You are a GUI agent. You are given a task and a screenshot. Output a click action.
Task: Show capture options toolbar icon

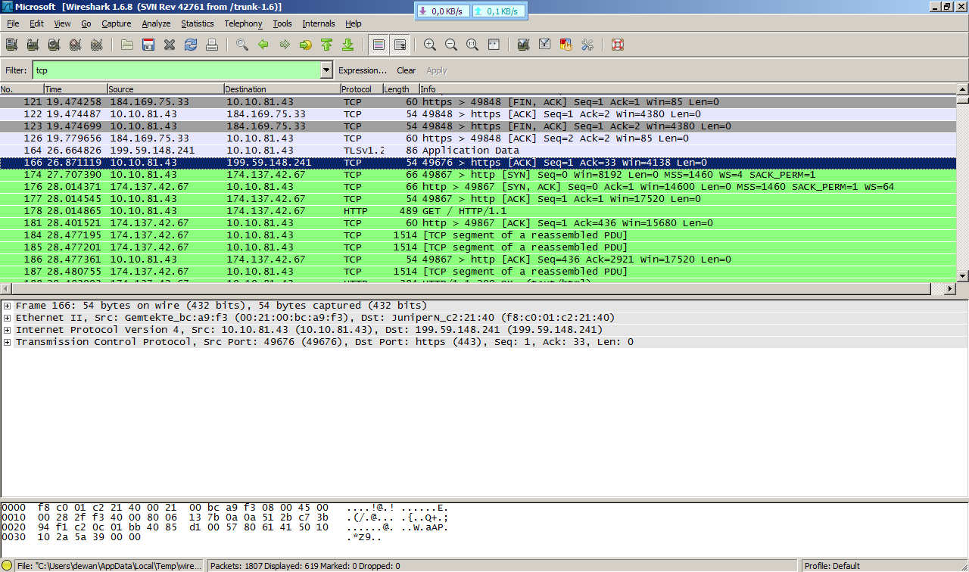(33, 45)
